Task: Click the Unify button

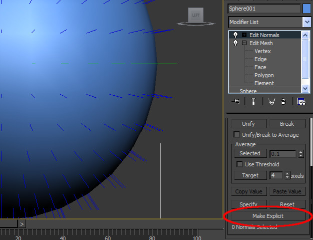Action: tap(248, 124)
